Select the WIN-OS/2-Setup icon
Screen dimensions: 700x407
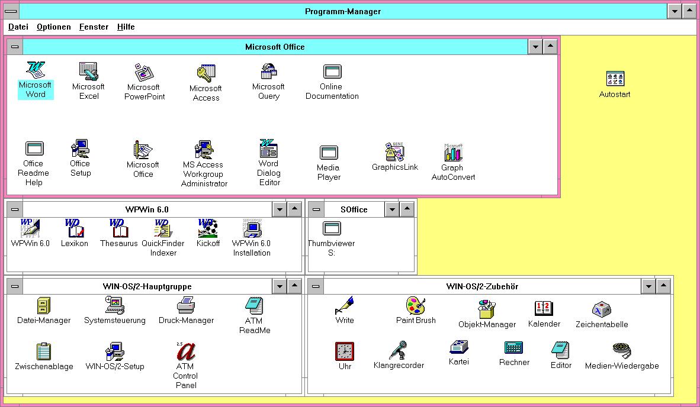(x=115, y=351)
